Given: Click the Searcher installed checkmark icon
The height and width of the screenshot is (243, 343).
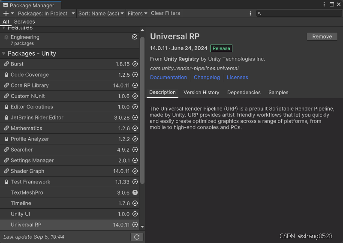Looking at the screenshot, I should coord(135,150).
